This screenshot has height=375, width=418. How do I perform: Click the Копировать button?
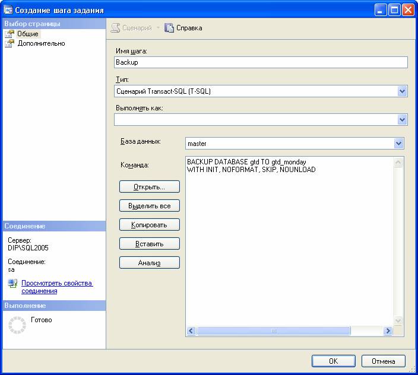coord(149,225)
